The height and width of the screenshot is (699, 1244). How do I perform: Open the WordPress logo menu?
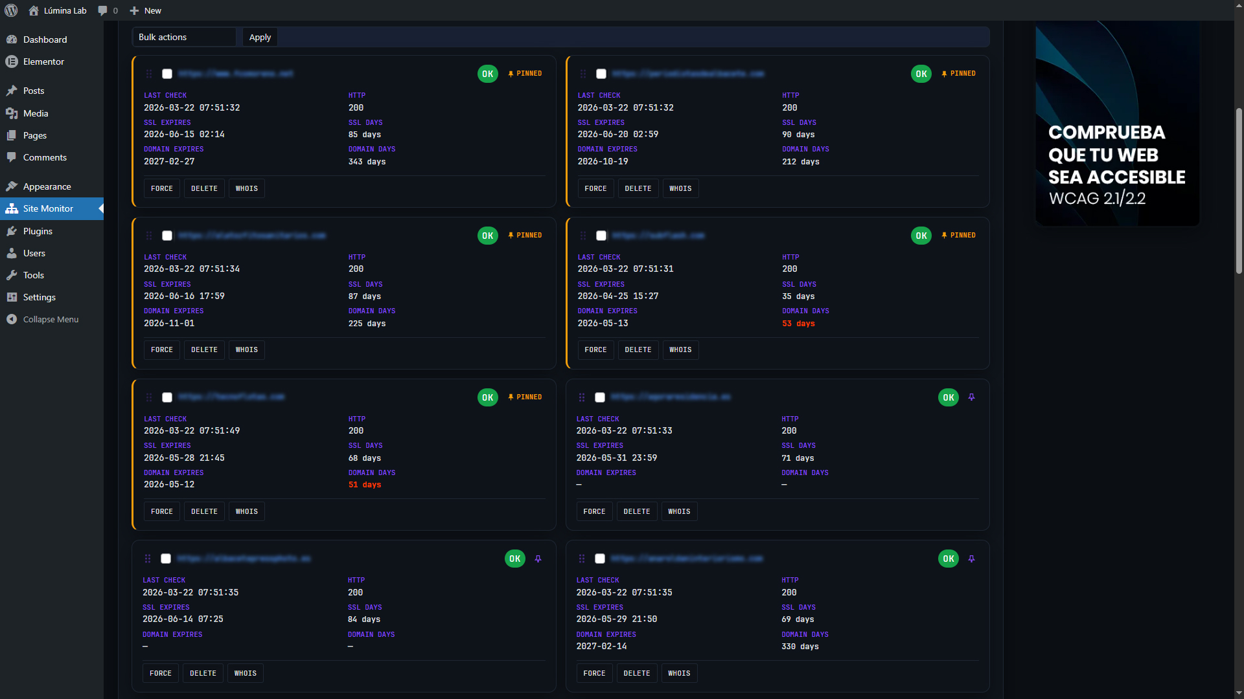[11, 10]
